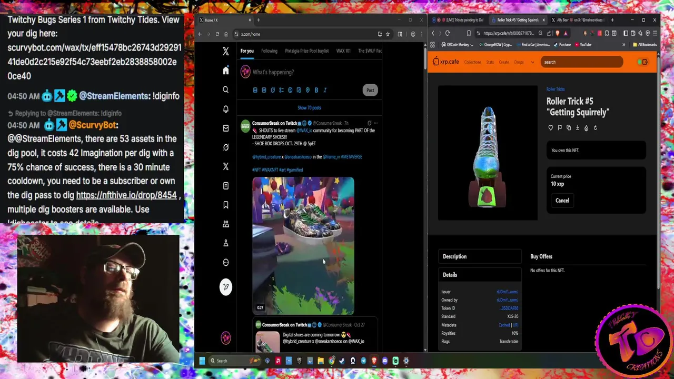Open Stats in xrp.cafe menu
Image resolution: width=674 pixels, height=379 pixels.
click(x=490, y=62)
